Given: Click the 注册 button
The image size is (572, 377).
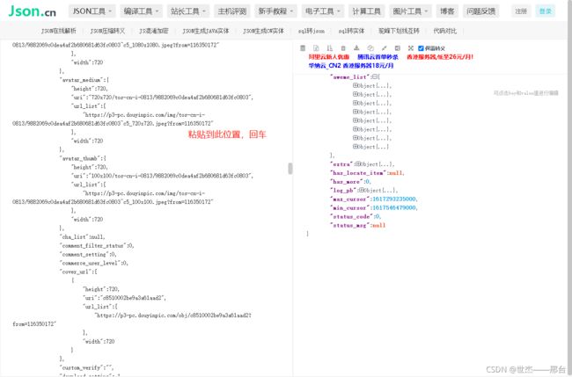Looking at the screenshot, I should [x=521, y=11].
